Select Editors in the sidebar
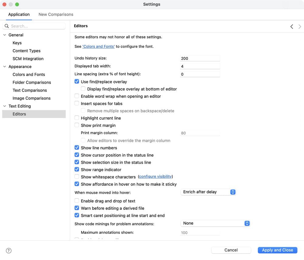Image resolution: width=304 pixels, height=260 pixels. (x=34, y=114)
